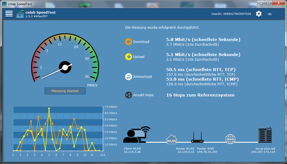Click the orange Download arrow icon

(128, 42)
